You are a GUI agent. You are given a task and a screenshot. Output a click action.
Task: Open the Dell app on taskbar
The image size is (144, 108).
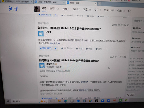72,101
